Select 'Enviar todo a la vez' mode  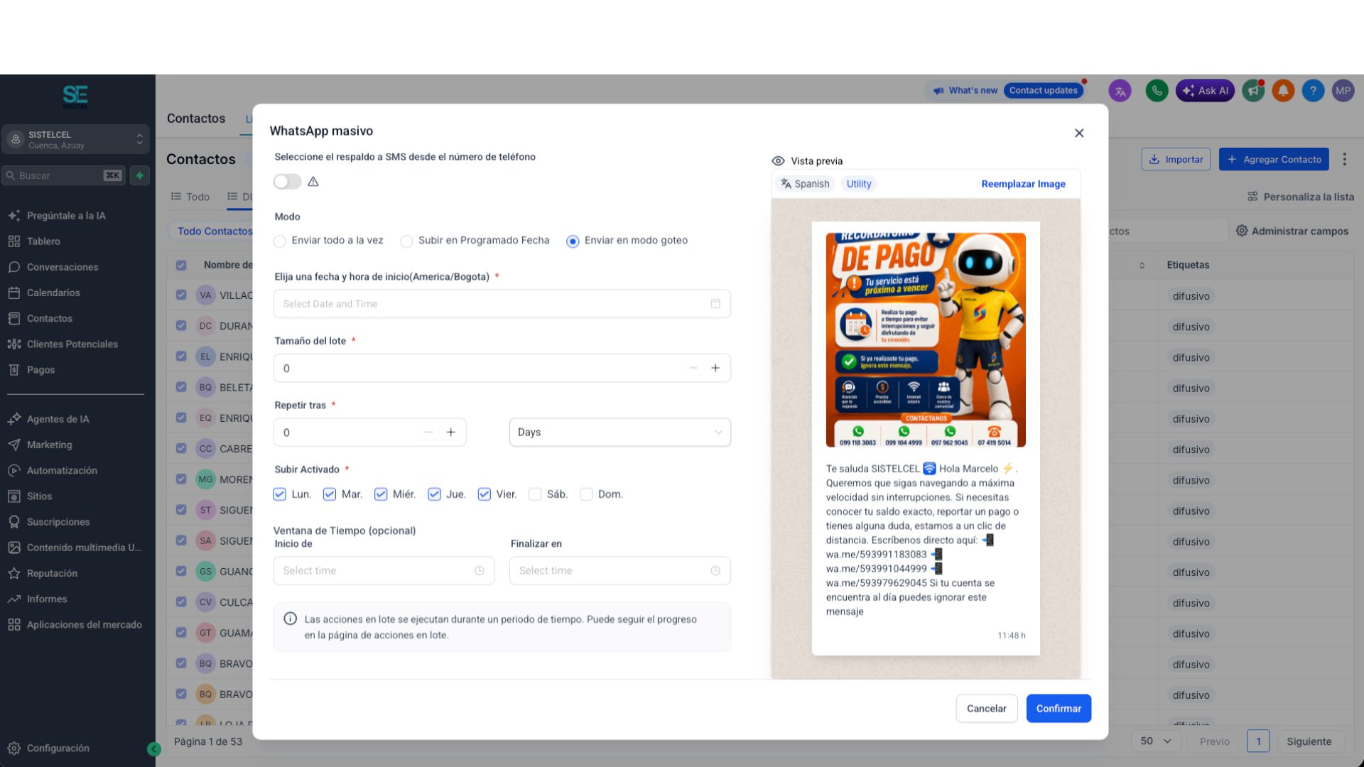click(x=280, y=241)
